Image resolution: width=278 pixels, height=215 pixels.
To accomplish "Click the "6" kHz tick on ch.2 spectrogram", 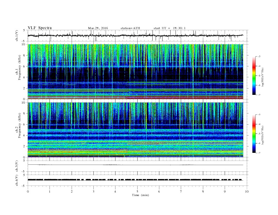I will click(24, 124).
